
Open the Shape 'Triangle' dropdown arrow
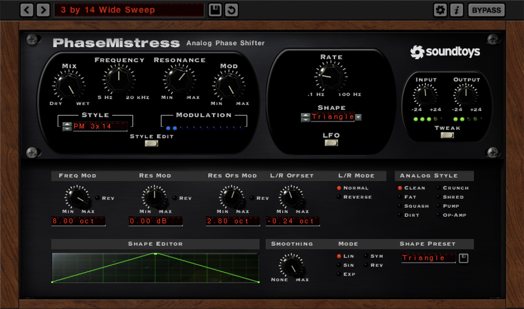358,117
